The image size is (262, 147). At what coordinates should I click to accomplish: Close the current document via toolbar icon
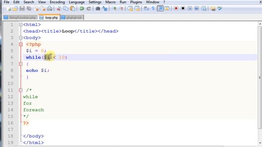coord(36,9)
